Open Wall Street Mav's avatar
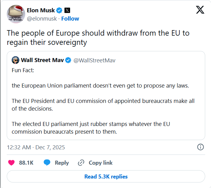211x188 pixels. coord(15,60)
